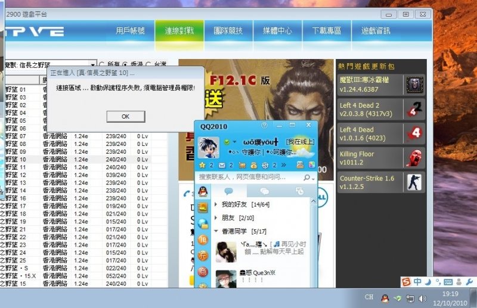Viewport: 477px width, 308px height.
Task: Open the game selection dropdown 信長之野望
Action: coord(92,64)
